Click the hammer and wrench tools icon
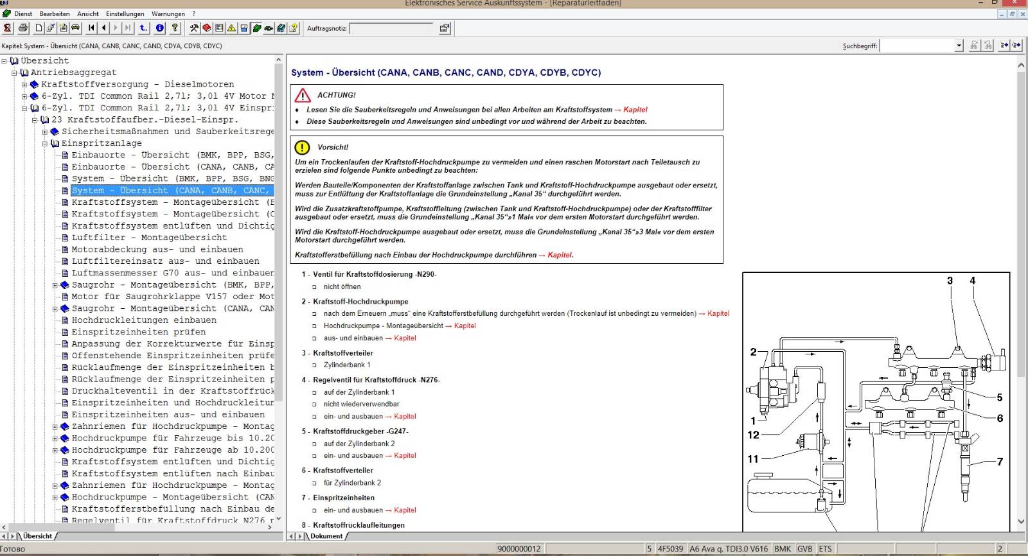1028x556 pixels. (x=194, y=28)
